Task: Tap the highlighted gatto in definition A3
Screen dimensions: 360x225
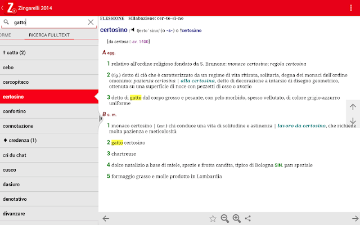Action: [x=136, y=97]
